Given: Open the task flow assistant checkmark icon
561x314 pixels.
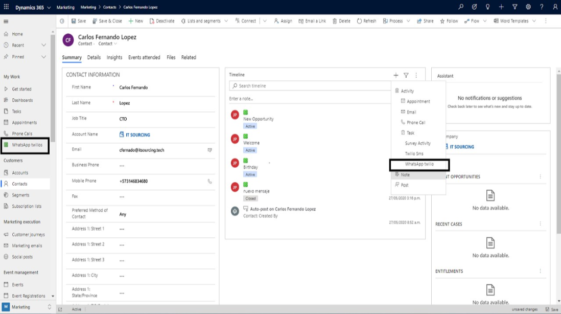Looking at the screenshot, I should click(474, 7).
